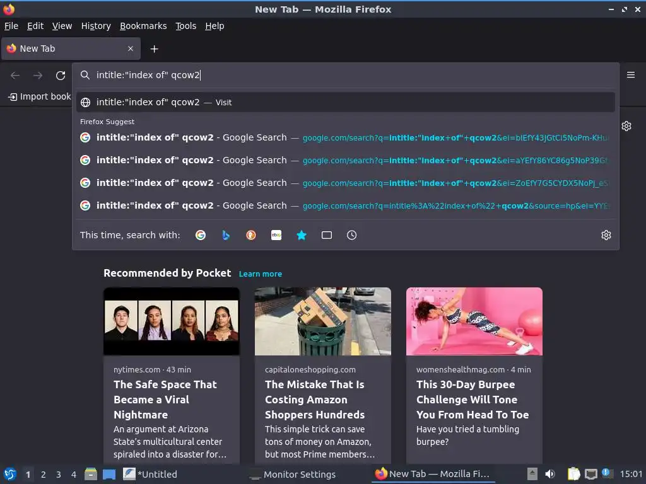Open new tab page personalize gear
Screen dimensions: 646x484
626,126
